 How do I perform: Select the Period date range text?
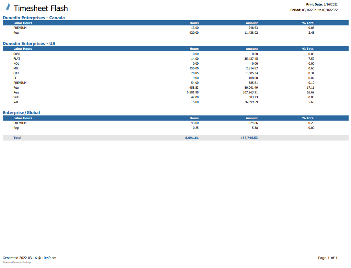click(320, 10)
